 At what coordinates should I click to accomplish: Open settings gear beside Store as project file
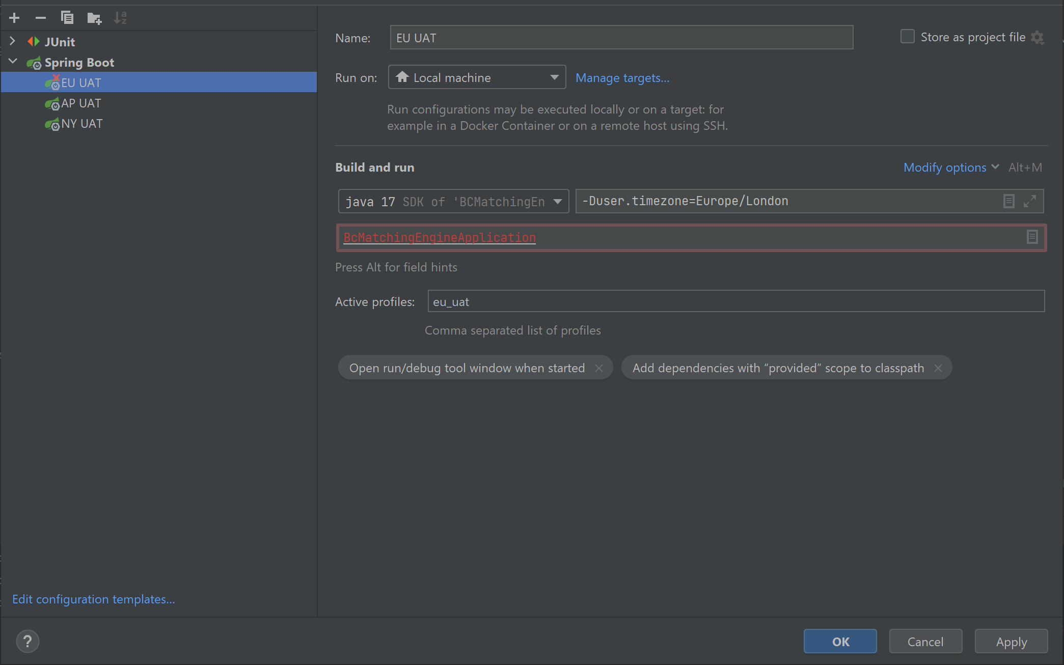tap(1038, 37)
